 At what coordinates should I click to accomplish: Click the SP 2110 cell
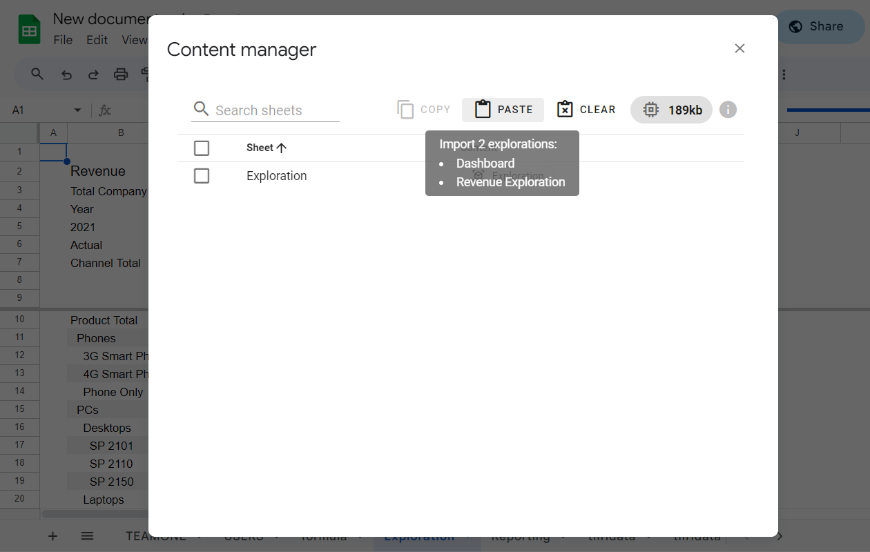(111, 464)
